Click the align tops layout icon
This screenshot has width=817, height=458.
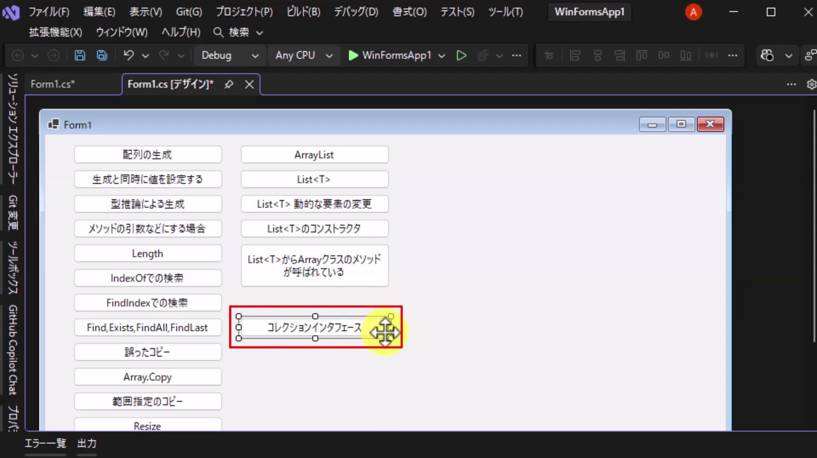[642, 55]
